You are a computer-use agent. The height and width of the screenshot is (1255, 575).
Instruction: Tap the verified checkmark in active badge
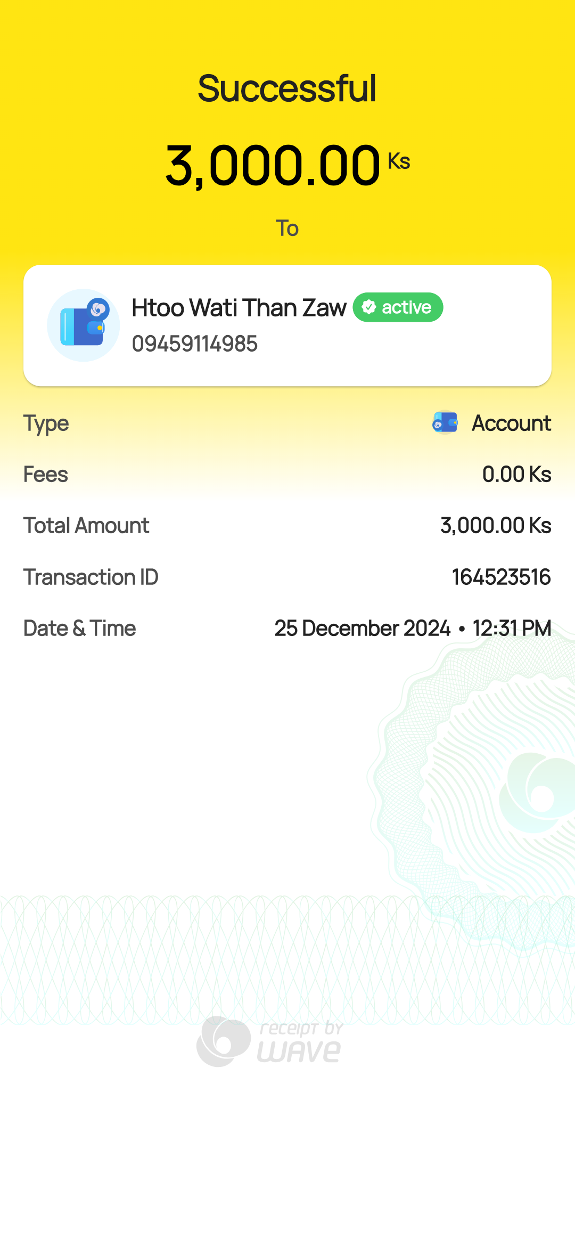click(369, 307)
